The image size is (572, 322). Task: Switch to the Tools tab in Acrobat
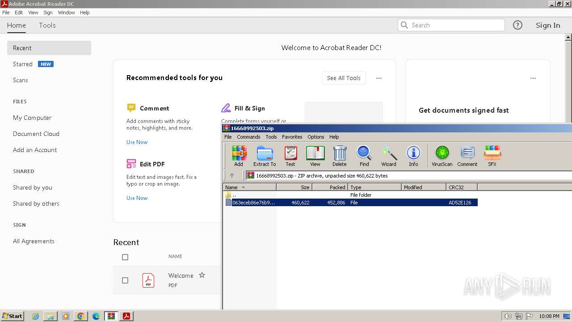point(47,25)
